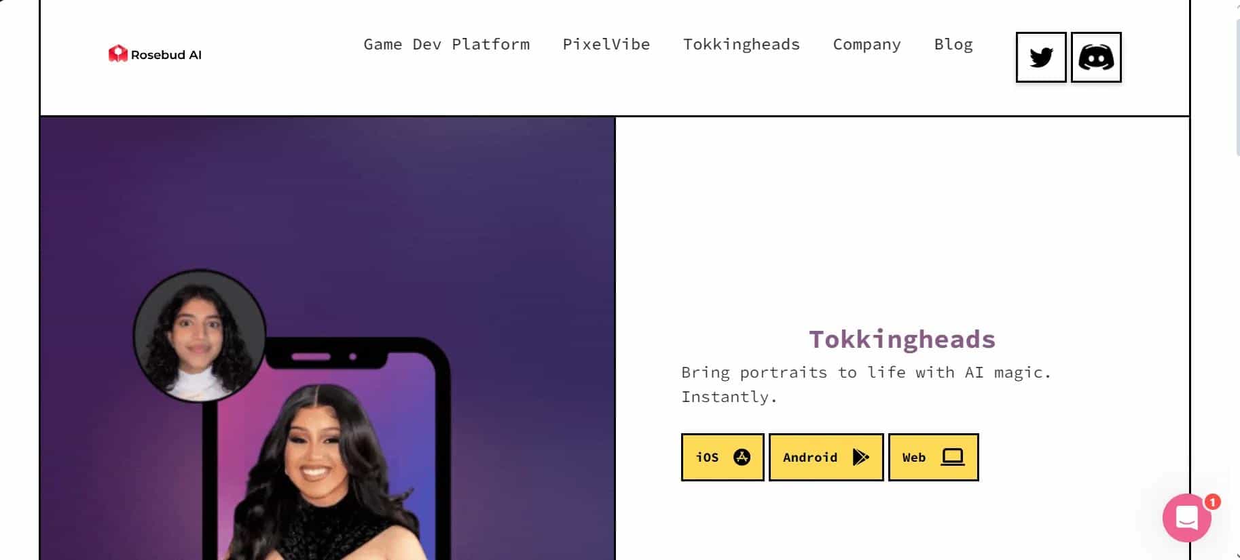Open the pink chat widget bubble
This screenshot has width=1240, height=560.
click(x=1186, y=519)
